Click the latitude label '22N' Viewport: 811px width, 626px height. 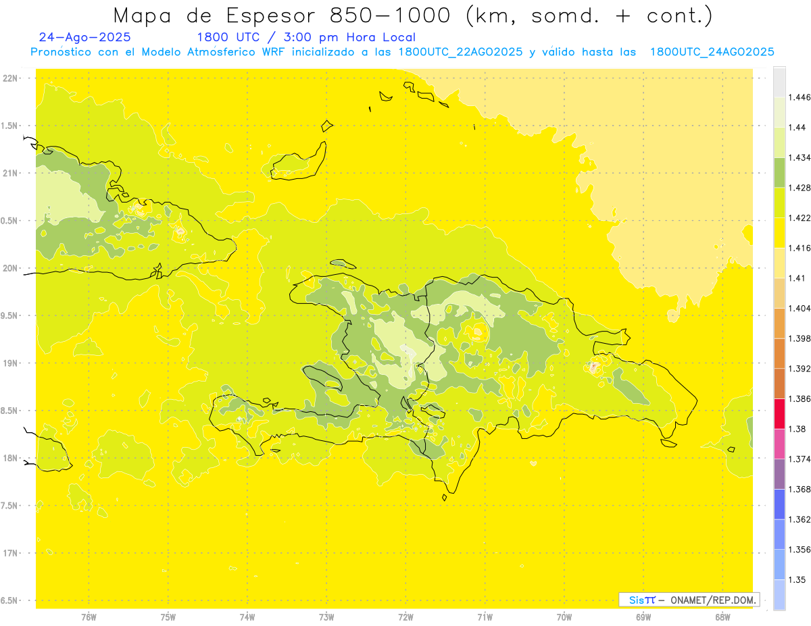11,78
